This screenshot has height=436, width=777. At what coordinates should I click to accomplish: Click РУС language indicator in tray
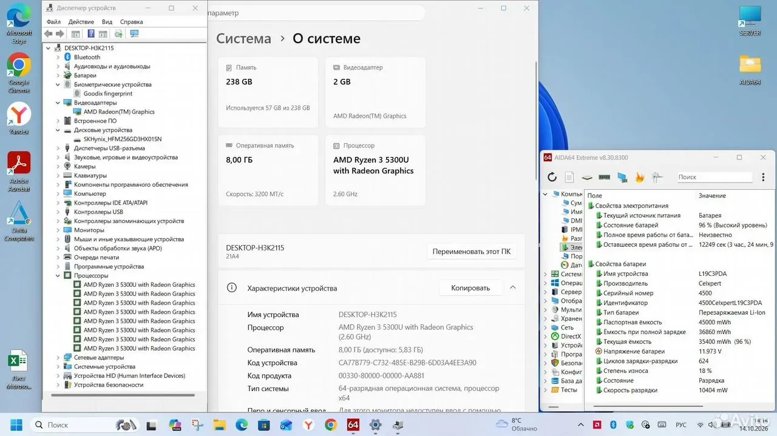pyautogui.click(x=681, y=424)
